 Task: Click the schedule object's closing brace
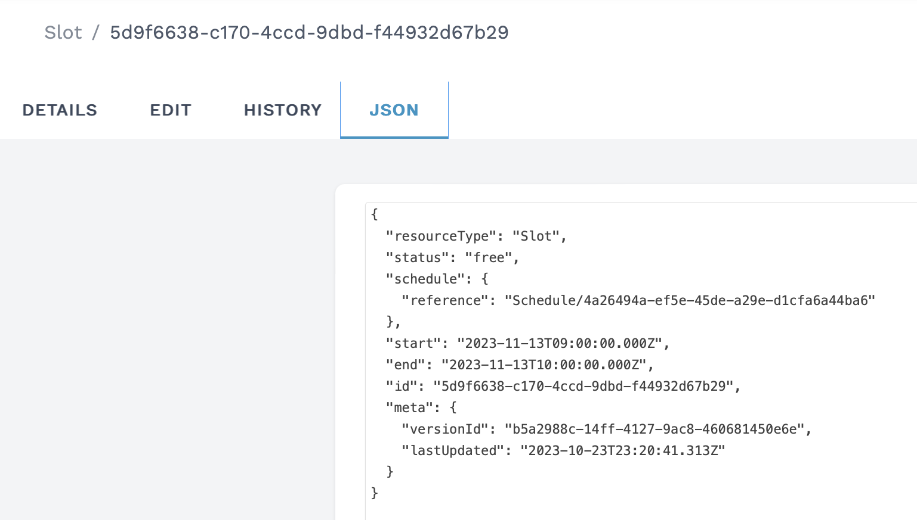point(391,322)
